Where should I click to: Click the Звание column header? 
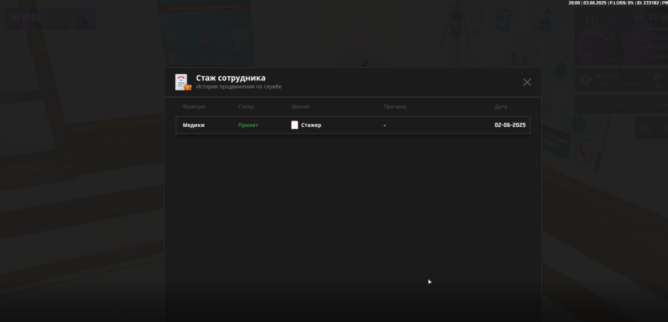coord(301,106)
